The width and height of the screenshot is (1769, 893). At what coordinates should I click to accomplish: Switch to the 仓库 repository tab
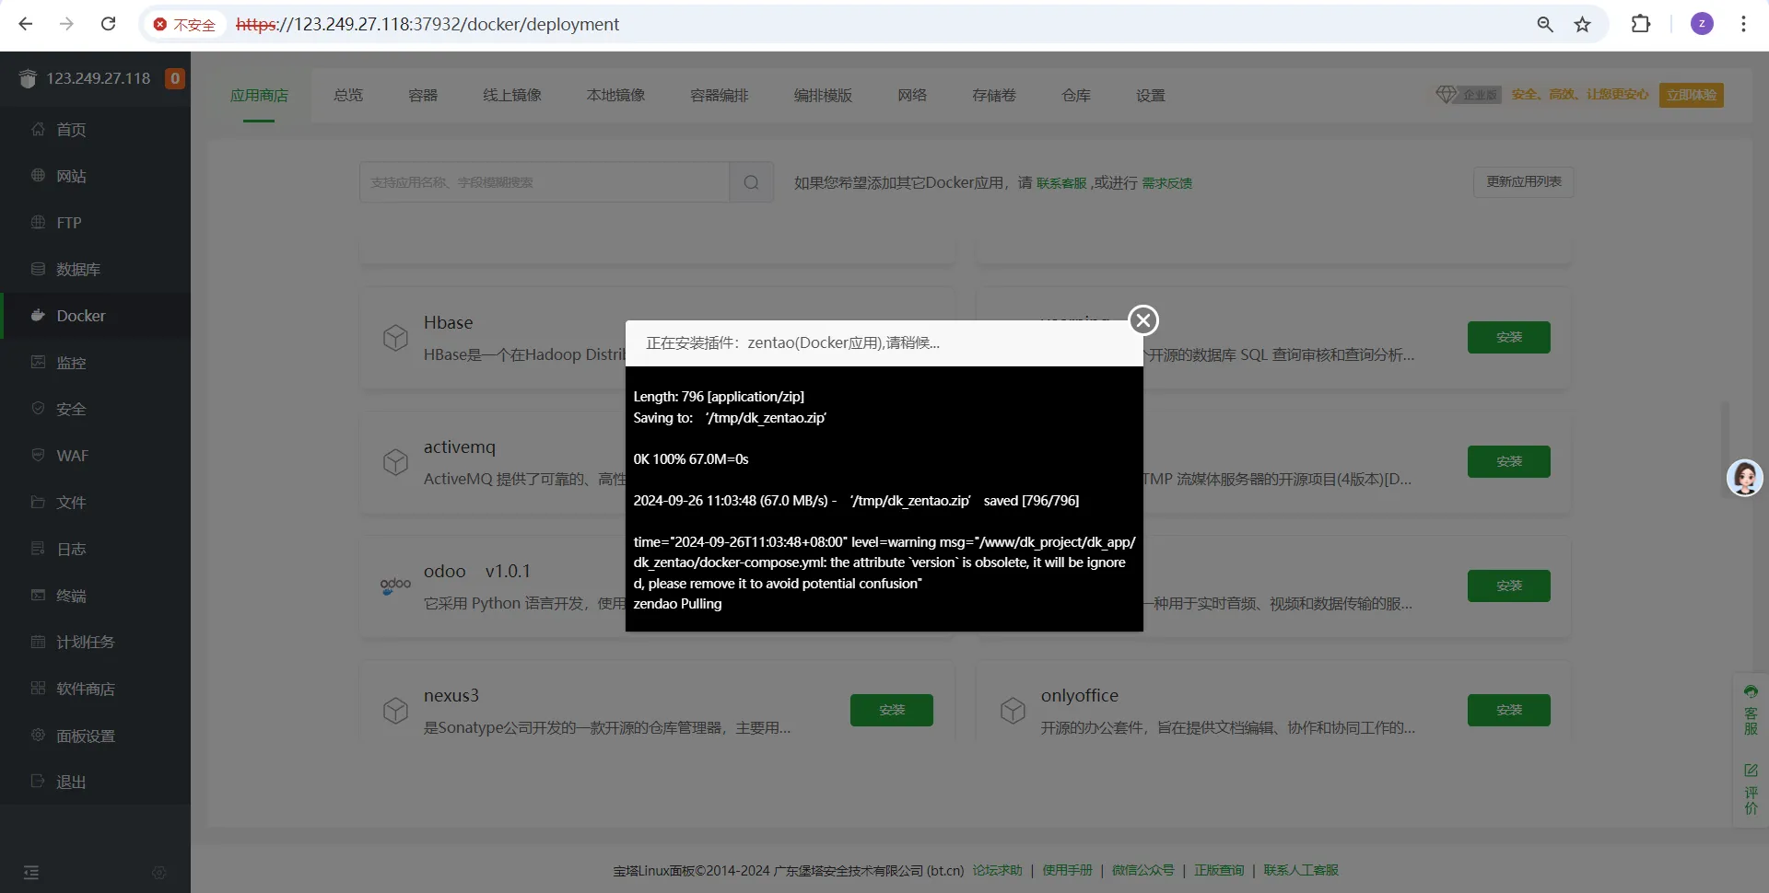pos(1076,96)
